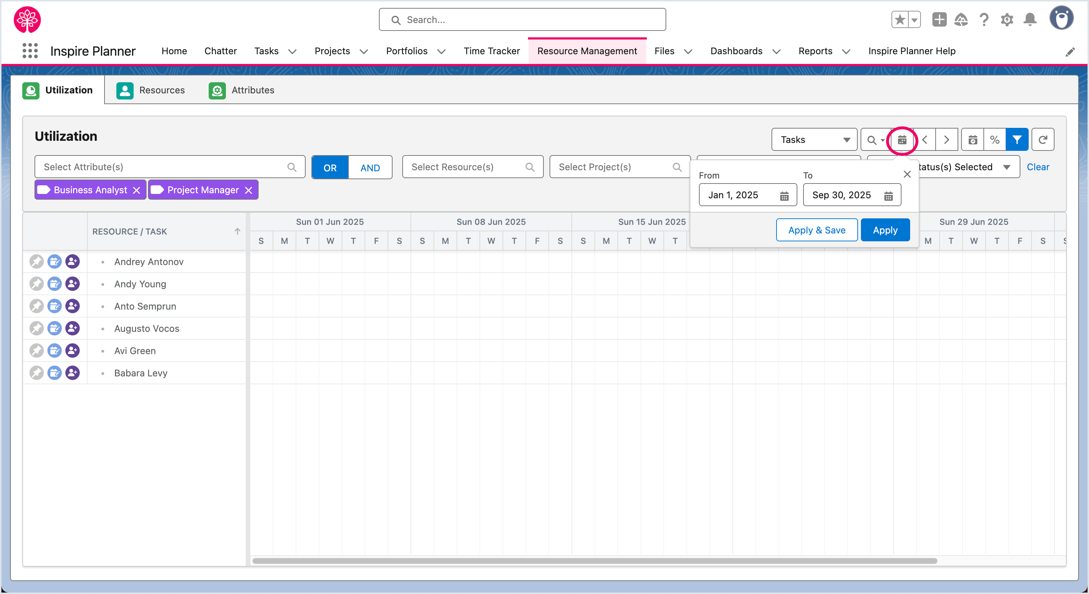Sort by the RESOURCE / TASK column
Screen dimensions: 1089x594
(x=166, y=232)
